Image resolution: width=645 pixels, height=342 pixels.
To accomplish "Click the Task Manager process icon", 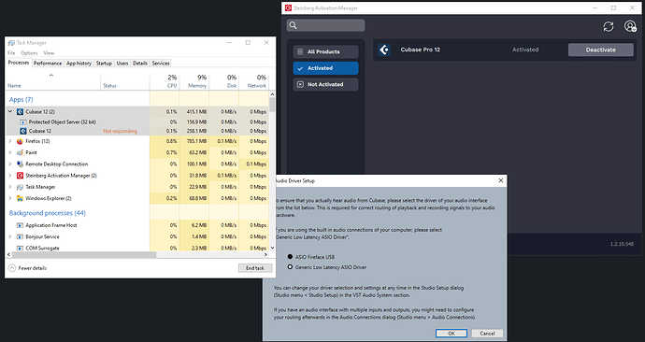I will pyautogui.click(x=20, y=187).
